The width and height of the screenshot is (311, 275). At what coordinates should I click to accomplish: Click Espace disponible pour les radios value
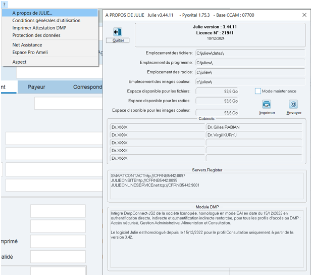[x=217, y=101]
